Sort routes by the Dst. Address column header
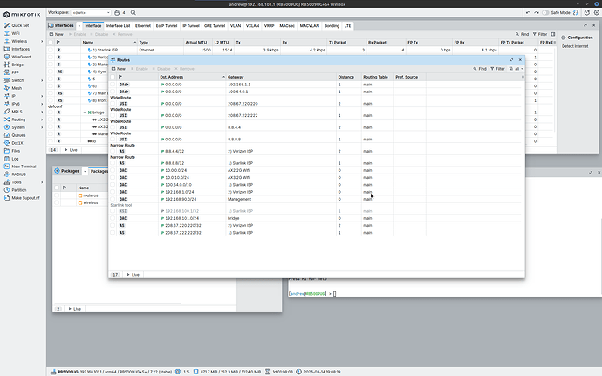Image resolution: width=602 pixels, height=376 pixels. point(192,77)
